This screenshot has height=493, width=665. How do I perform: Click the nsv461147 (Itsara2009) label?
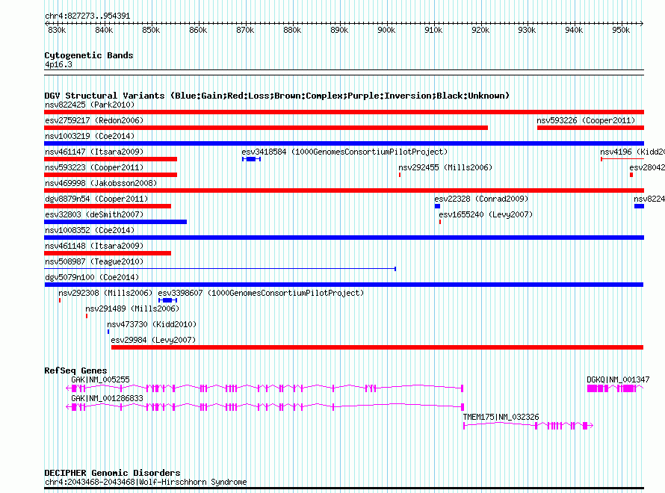click(x=94, y=152)
